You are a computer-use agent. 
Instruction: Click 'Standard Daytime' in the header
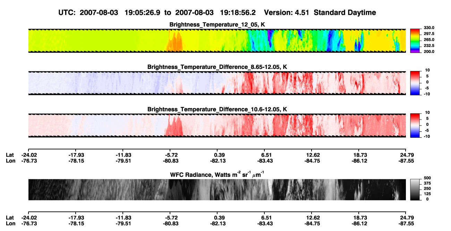(344, 13)
